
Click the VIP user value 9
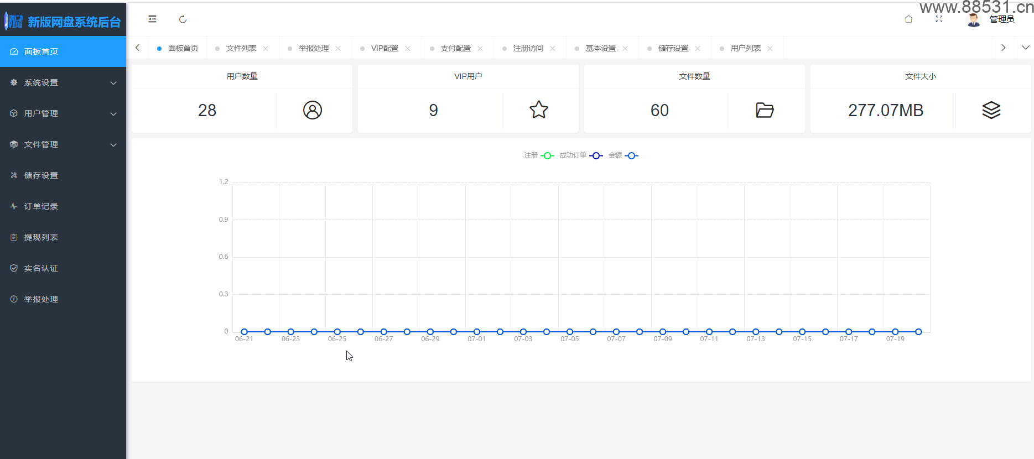433,110
